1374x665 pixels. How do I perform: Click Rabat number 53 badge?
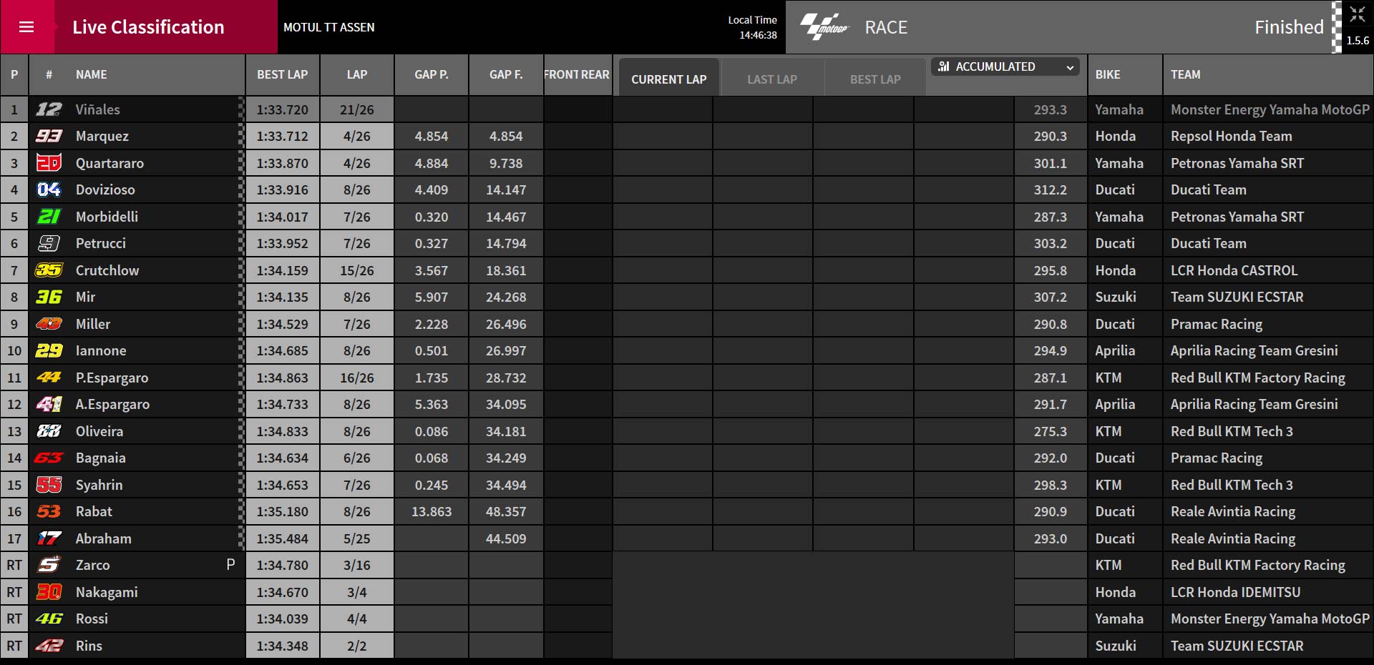[49, 511]
